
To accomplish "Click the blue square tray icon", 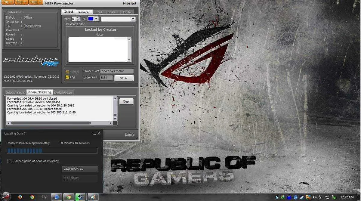I will 289,197.
